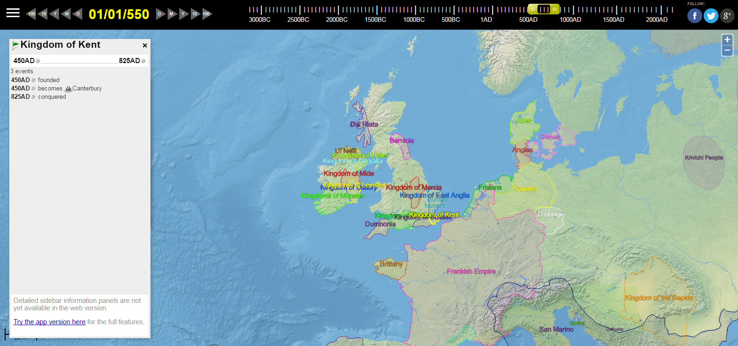
Task: Jump timeline to 1000AD
Action: (570, 19)
